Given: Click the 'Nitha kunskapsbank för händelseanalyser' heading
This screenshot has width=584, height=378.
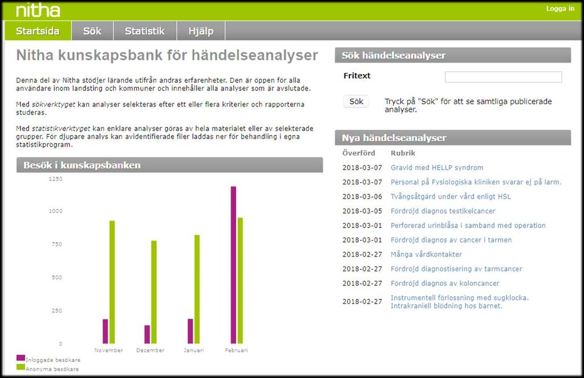Looking at the screenshot, I should click(167, 55).
